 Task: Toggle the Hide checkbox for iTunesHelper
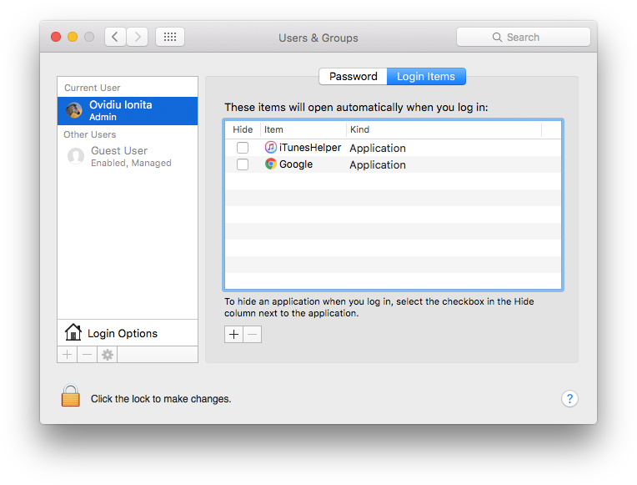tap(243, 148)
